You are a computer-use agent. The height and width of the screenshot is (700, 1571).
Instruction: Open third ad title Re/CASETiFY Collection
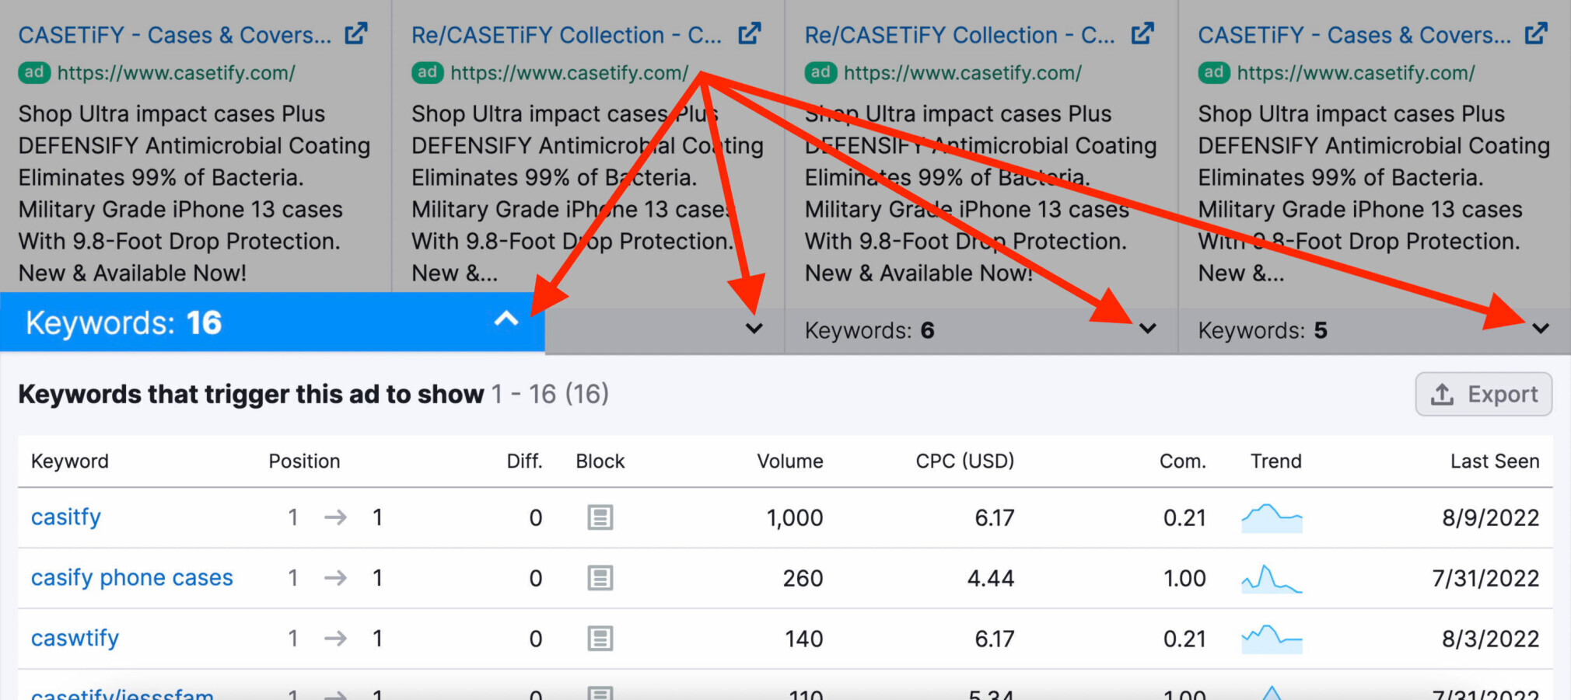tap(960, 35)
